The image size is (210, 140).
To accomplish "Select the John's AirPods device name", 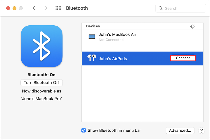I will pos(113,58).
